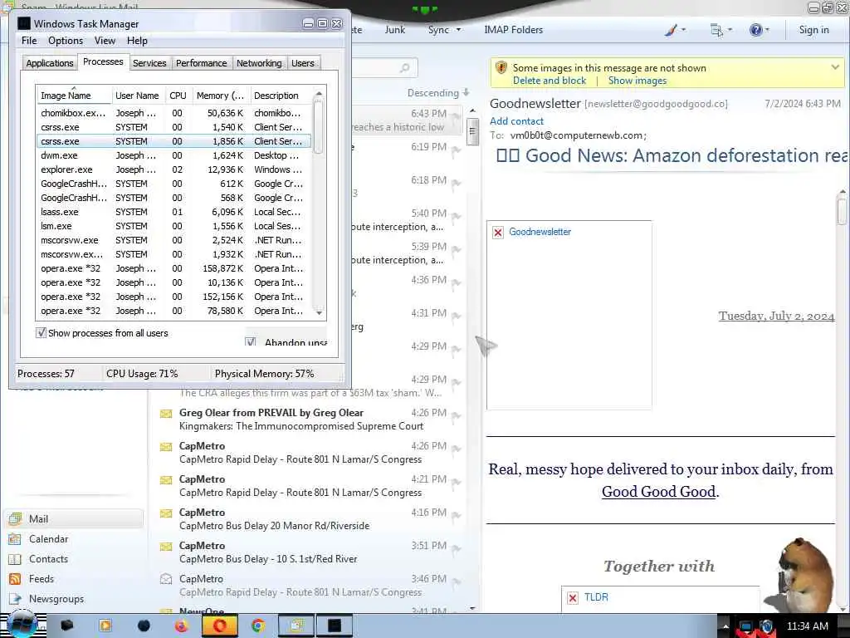Collapse the images-not-shown info bar chevron
850x638 pixels.
coord(835,67)
